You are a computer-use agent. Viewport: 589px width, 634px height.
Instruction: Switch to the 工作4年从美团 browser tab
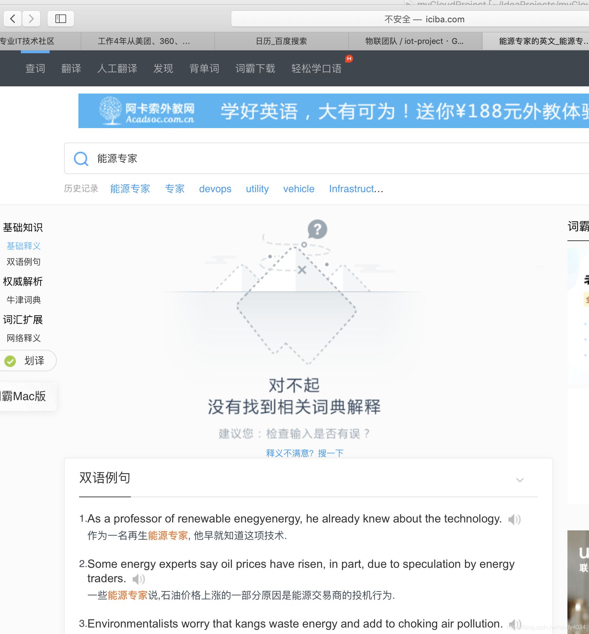click(148, 41)
